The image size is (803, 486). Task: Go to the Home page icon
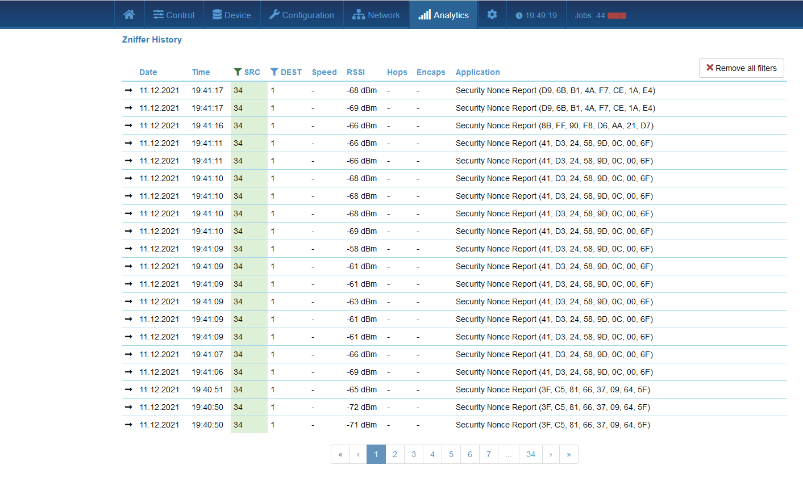pos(129,15)
